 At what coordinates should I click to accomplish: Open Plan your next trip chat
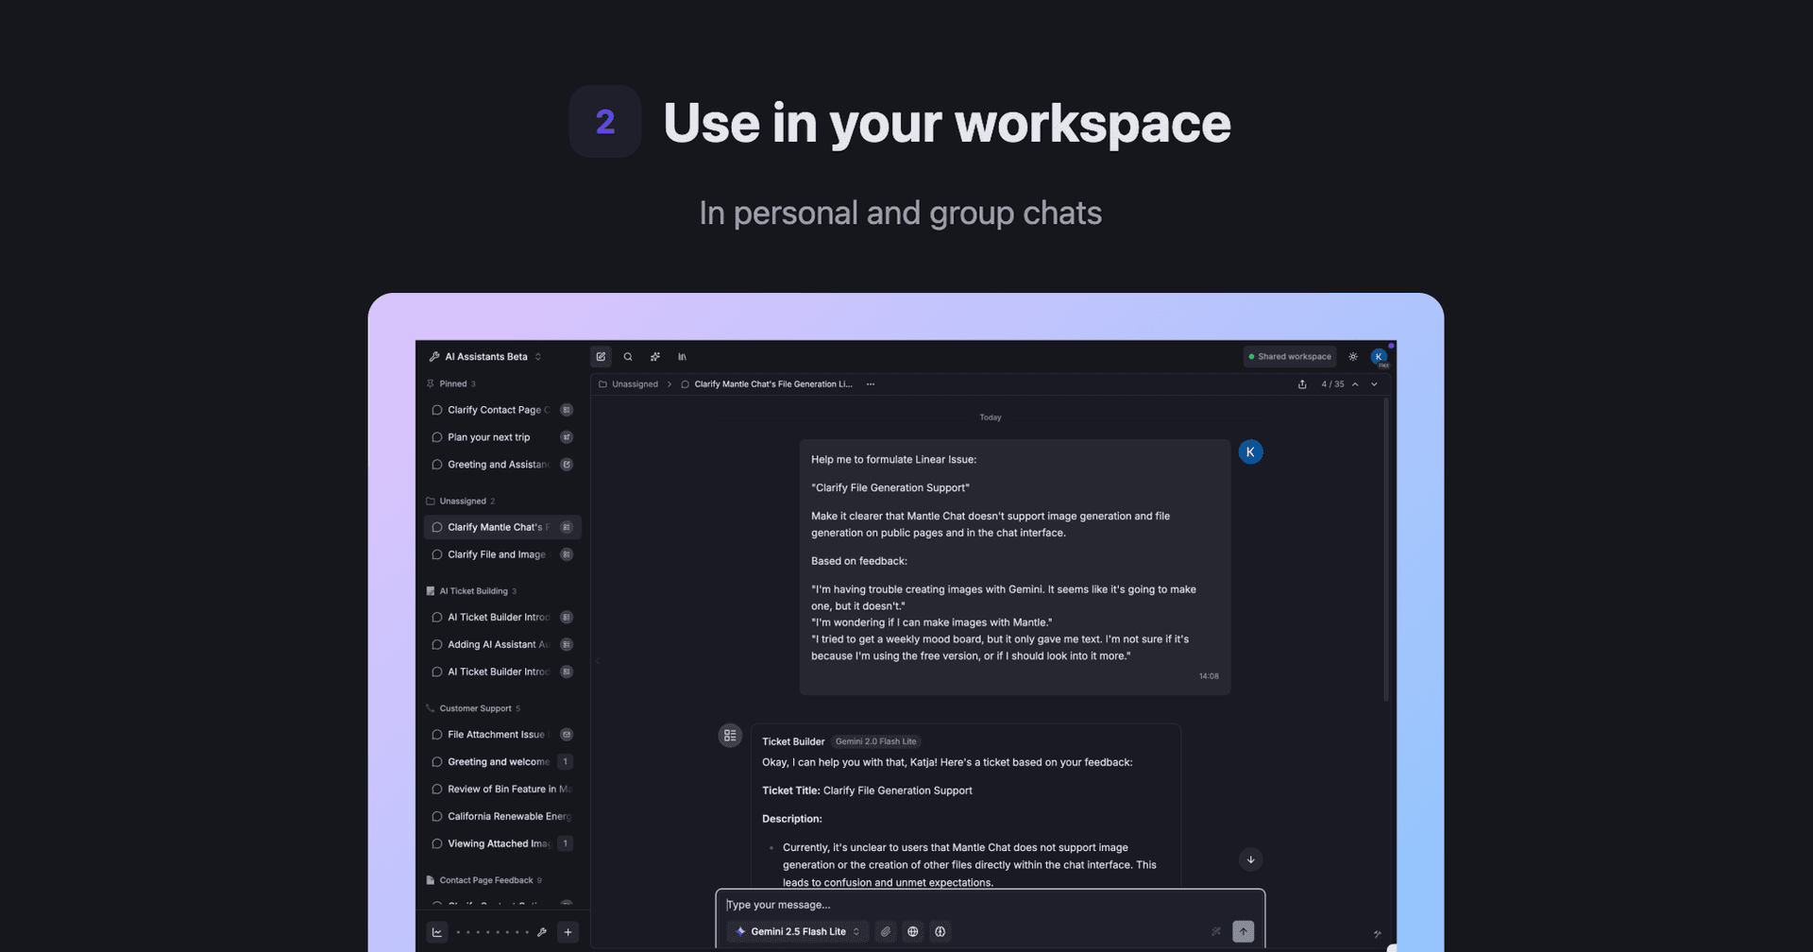pyautogui.click(x=502, y=437)
